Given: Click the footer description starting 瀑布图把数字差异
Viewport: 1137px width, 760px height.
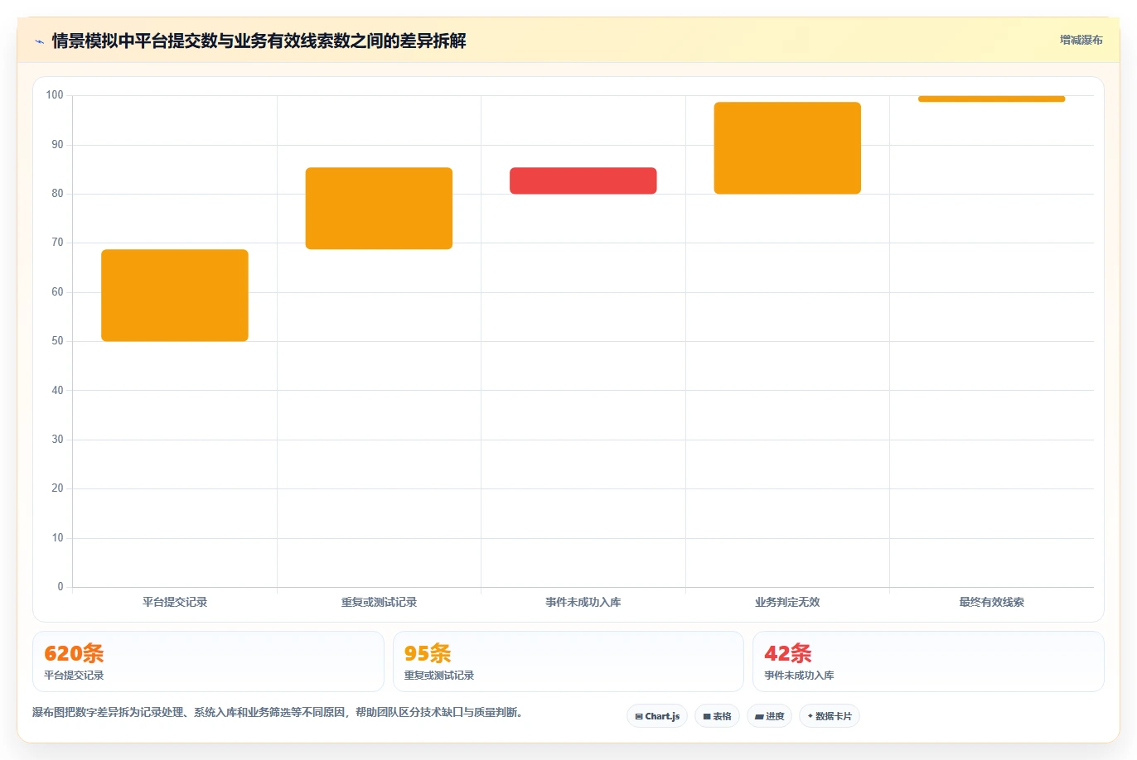Looking at the screenshot, I should click(278, 712).
